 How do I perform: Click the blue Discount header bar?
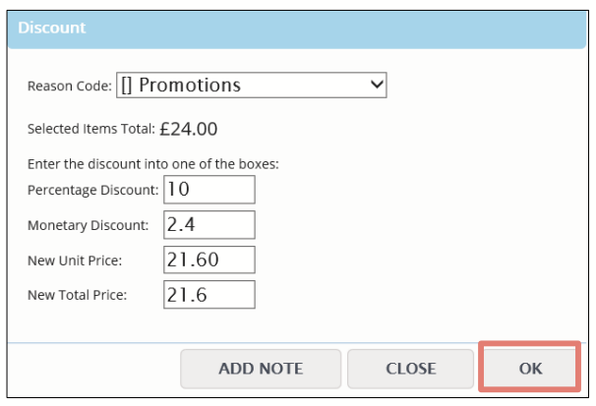tap(297, 30)
